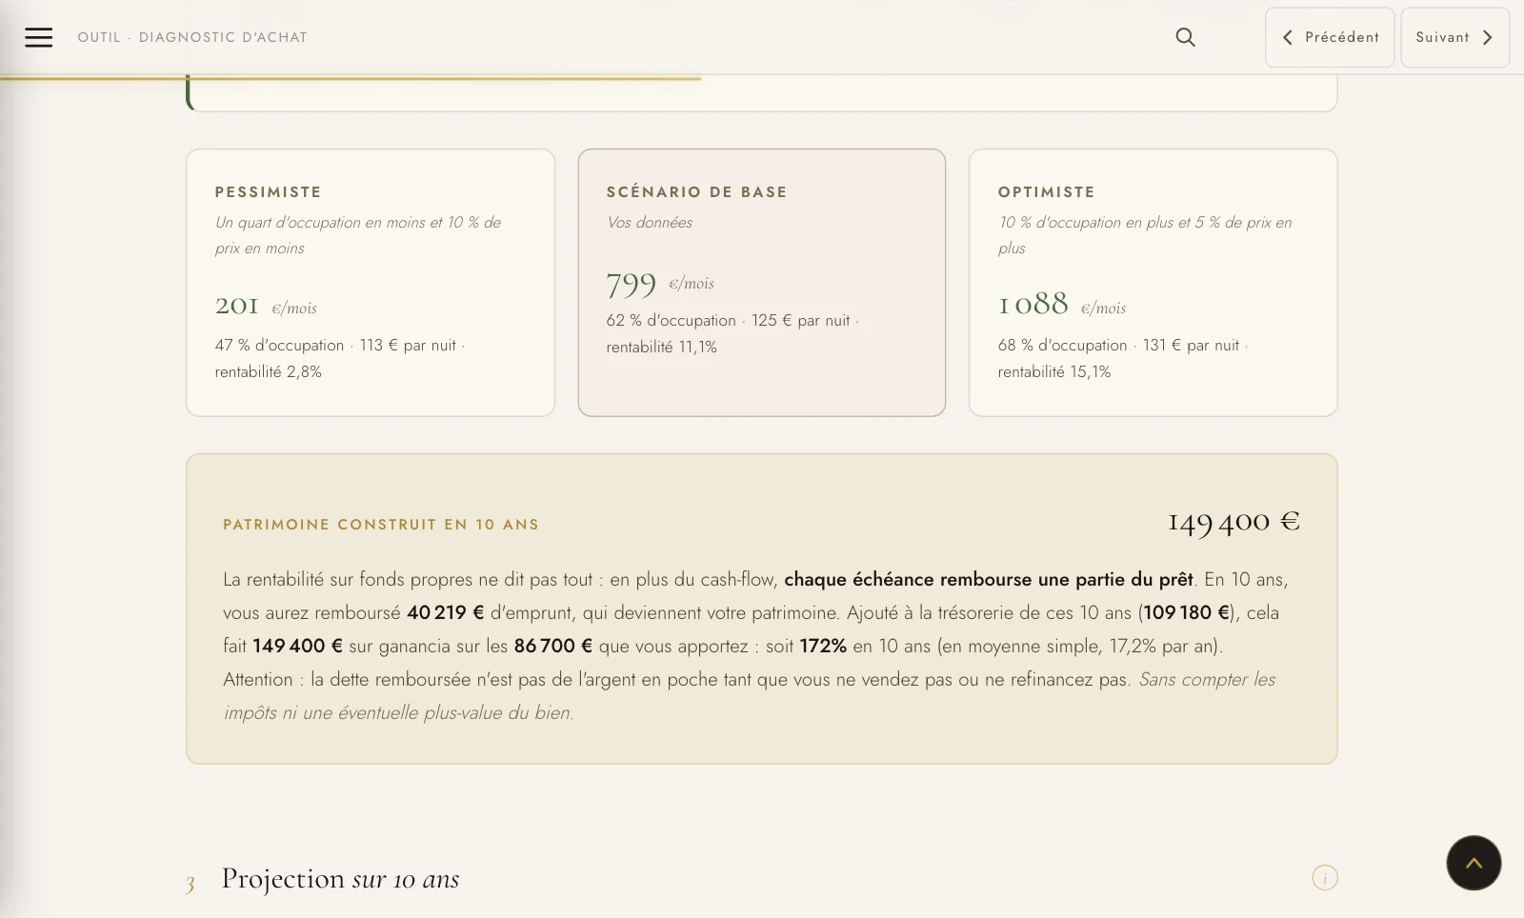Screen dimensions: 1524x918
Task: Click the bold 40 219 € amount
Action: click(446, 612)
